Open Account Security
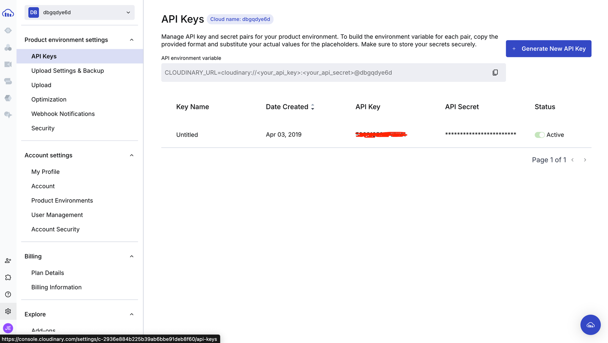608x343 pixels. click(x=55, y=230)
